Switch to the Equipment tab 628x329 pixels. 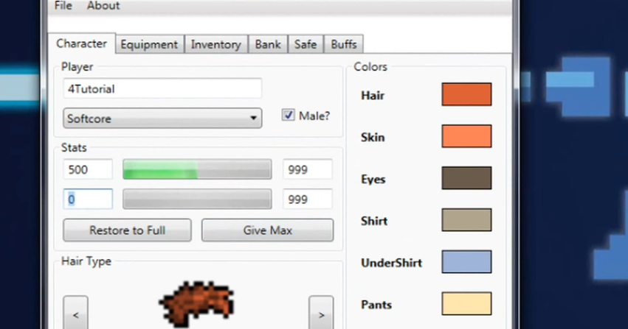point(149,44)
